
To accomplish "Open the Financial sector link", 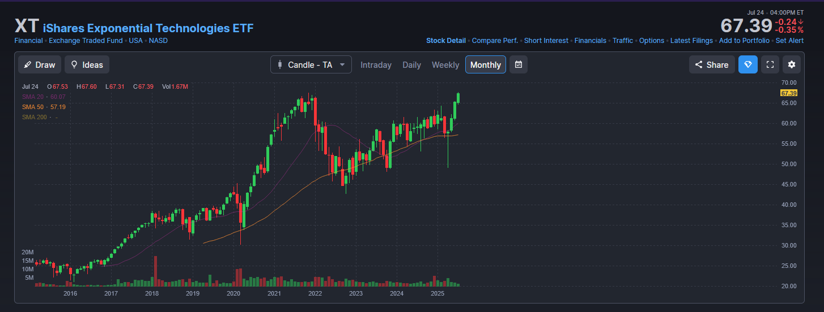I will tap(28, 41).
